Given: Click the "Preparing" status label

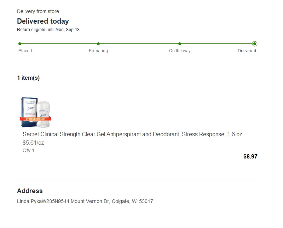Looking at the screenshot, I should coord(98,51).
